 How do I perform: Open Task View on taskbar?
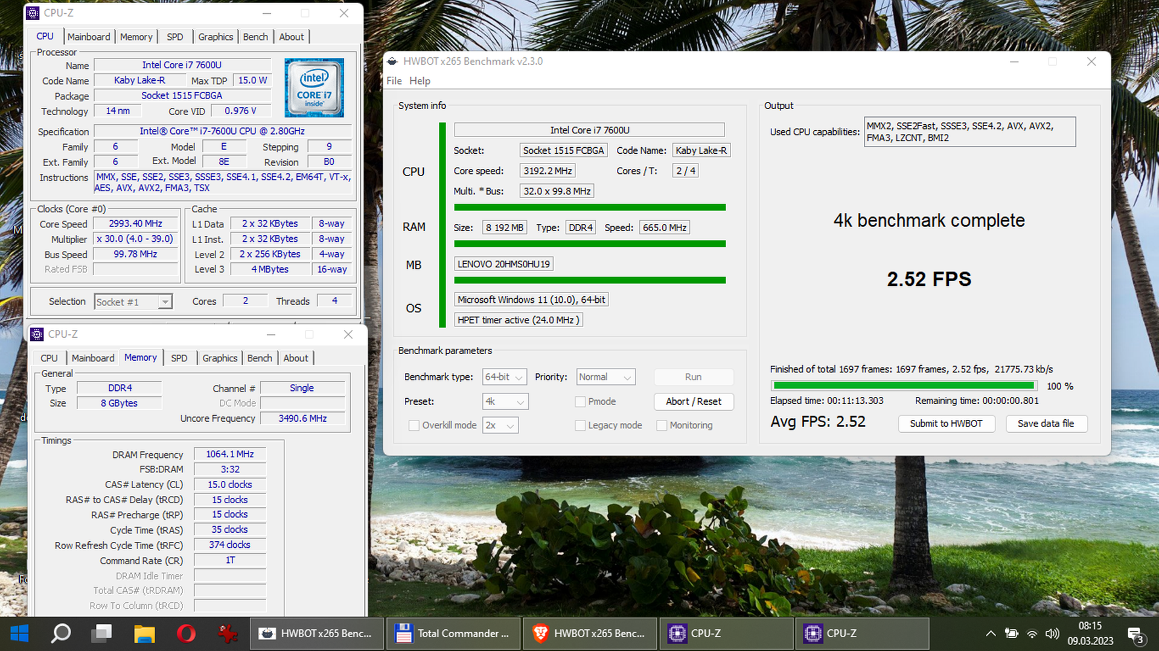(x=101, y=634)
